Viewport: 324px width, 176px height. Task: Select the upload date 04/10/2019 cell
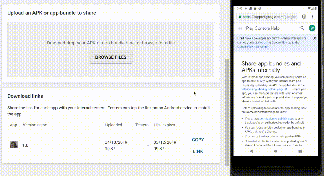[116, 145]
